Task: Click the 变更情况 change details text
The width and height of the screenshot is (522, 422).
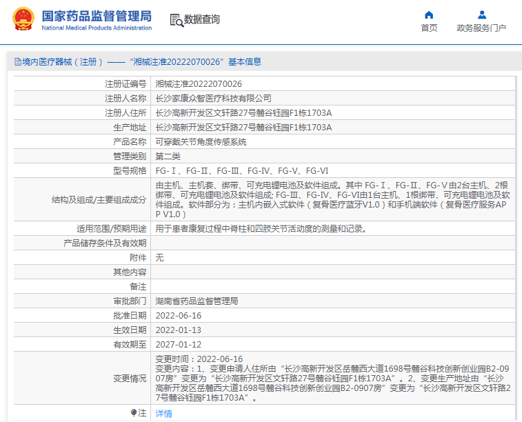Action: click(x=332, y=379)
